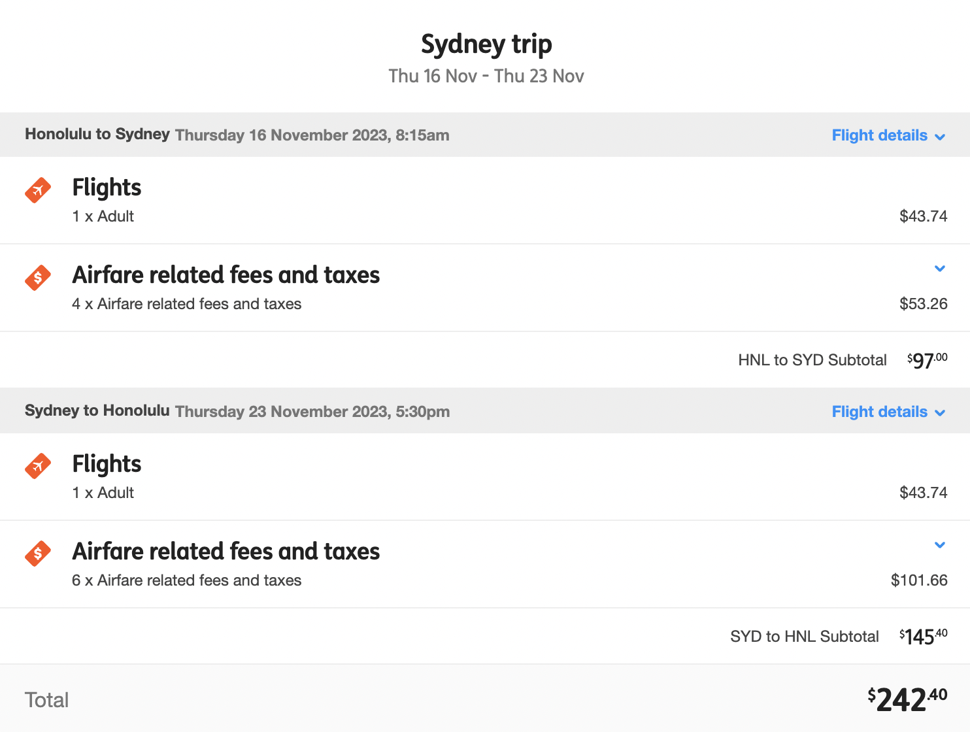Click the Sydney trip heading

pyautogui.click(x=486, y=44)
